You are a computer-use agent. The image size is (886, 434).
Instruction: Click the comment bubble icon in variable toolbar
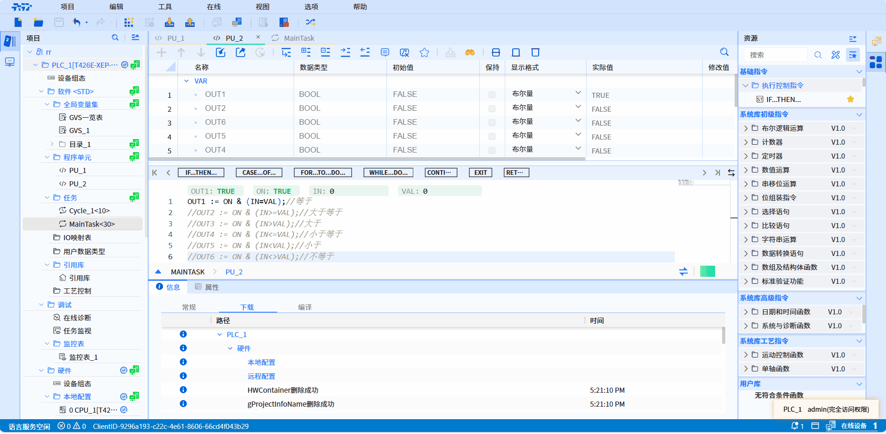click(385, 52)
